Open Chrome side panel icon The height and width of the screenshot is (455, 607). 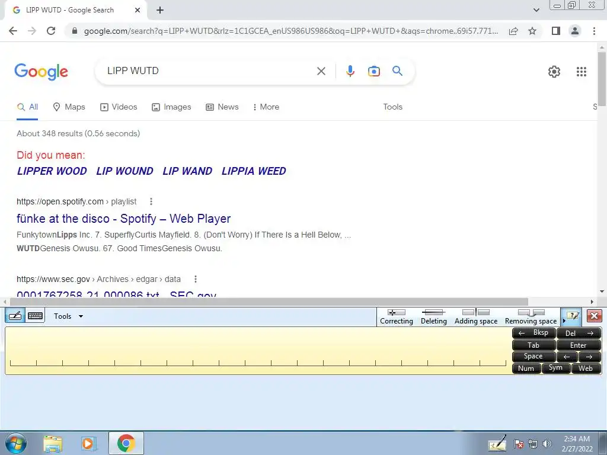[x=556, y=31]
